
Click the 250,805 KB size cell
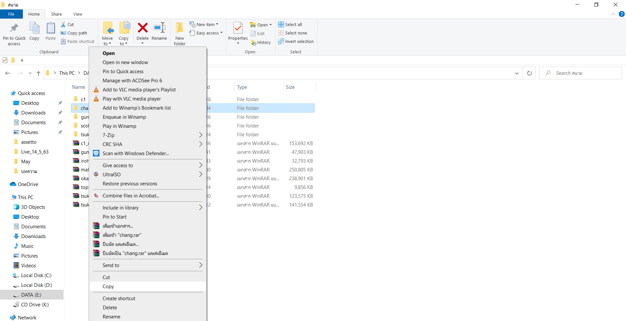tap(301, 169)
